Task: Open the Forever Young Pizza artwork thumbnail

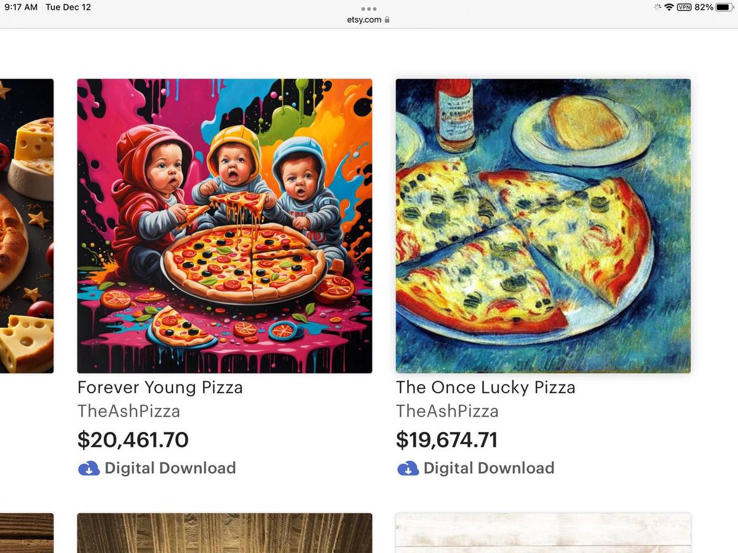Action: click(x=224, y=226)
